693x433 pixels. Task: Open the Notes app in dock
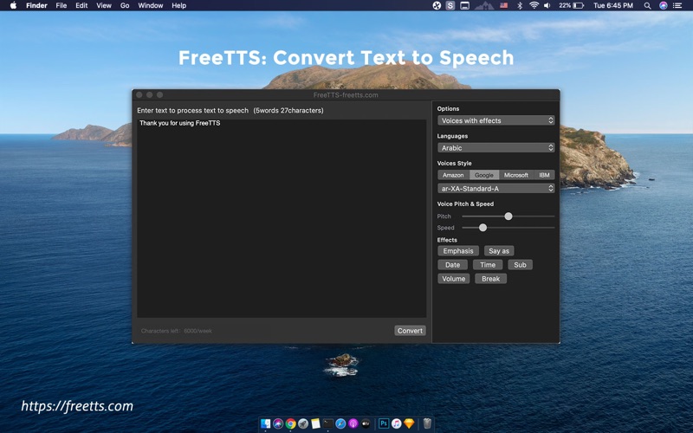[315, 423]
